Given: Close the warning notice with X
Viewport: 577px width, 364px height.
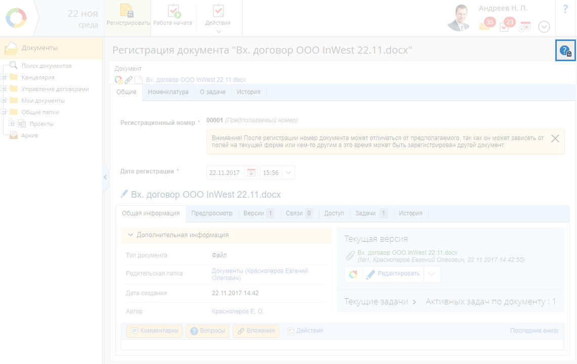Looking at the screenshot, I should tap(555, 139).
